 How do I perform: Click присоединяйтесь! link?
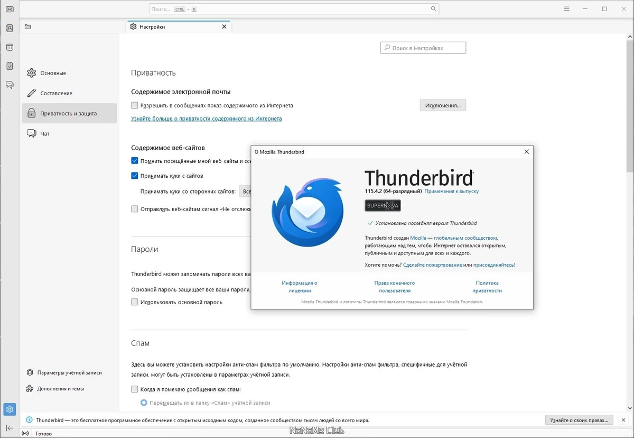point(494,264)
